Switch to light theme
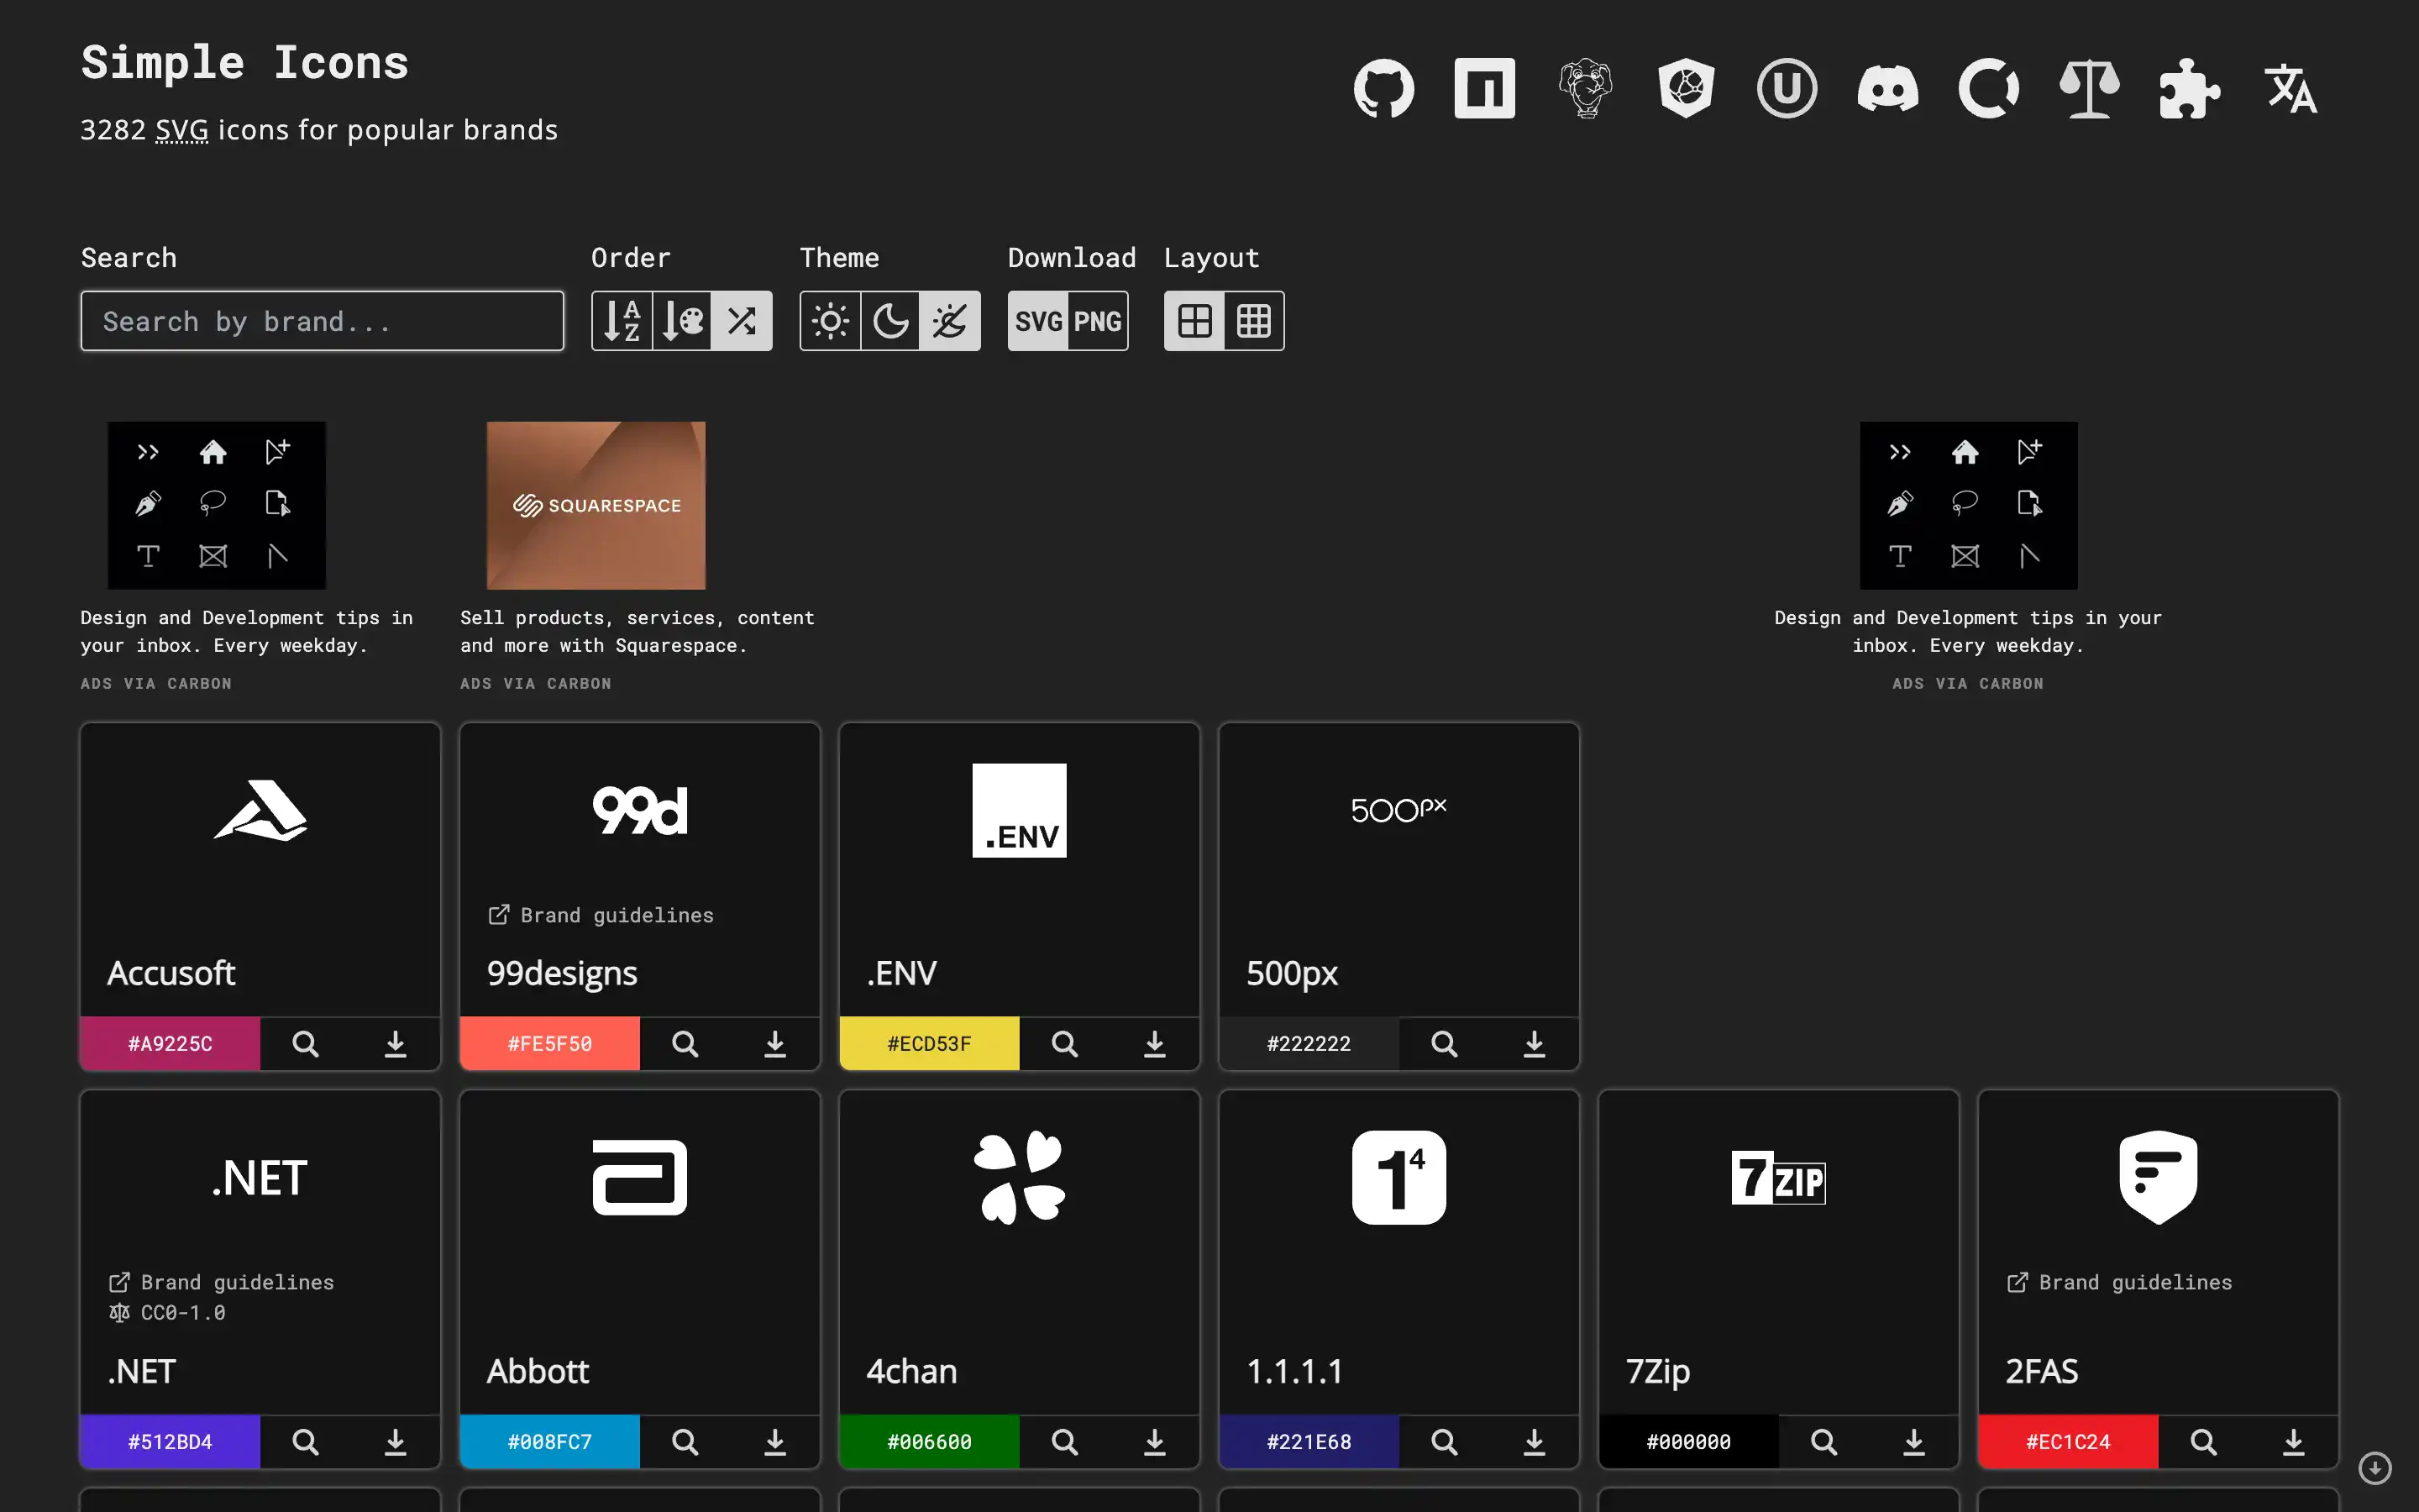The image size is (2419, 1512). click(830, 321)
